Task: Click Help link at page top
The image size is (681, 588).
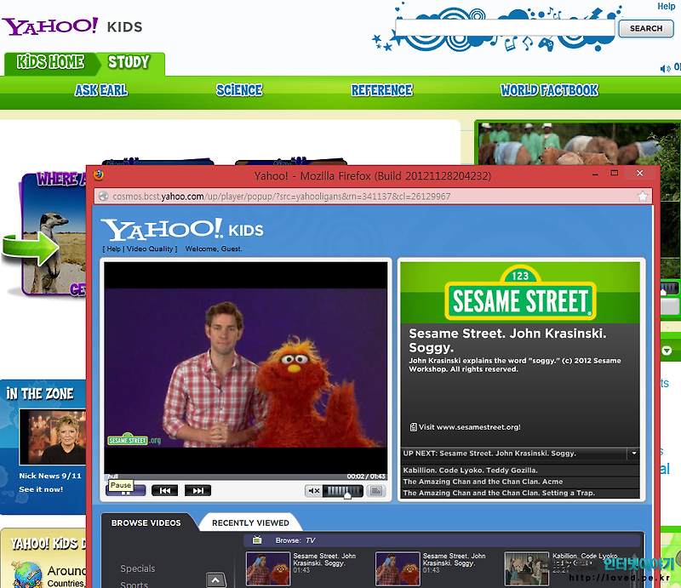Action: tap(667, 6)
